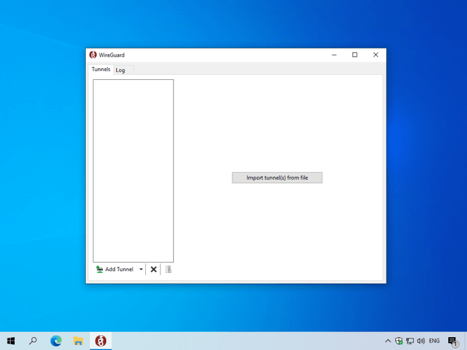The height and width of the screenshot is (350, 467).
Task: Click the remove tunnel X icon
Action: pos(154,269)
